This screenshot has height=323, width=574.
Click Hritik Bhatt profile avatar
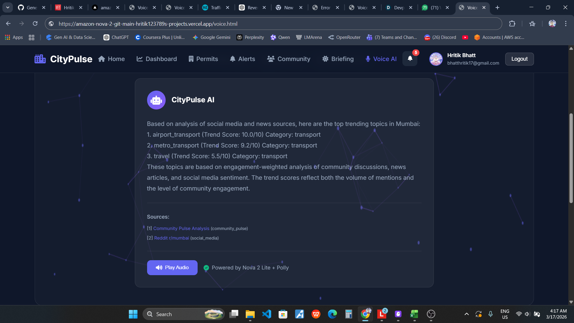click(436, 59)
